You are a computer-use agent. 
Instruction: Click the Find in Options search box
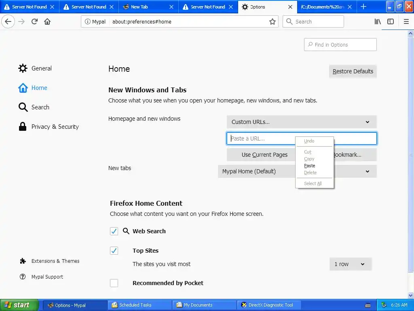pos(340,45)
